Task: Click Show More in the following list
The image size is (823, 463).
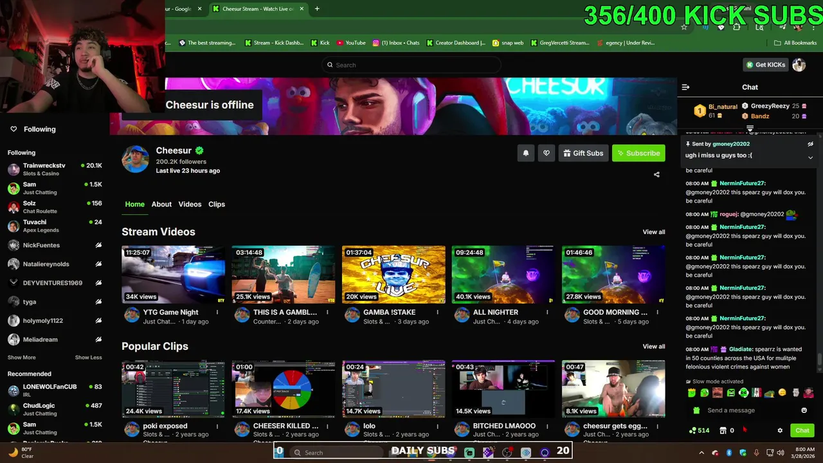Action: [x=22, y=358]
